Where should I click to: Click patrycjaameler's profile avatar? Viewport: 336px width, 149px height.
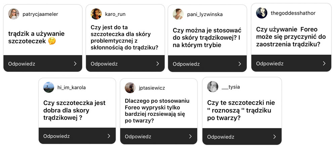tap(14, 14)
